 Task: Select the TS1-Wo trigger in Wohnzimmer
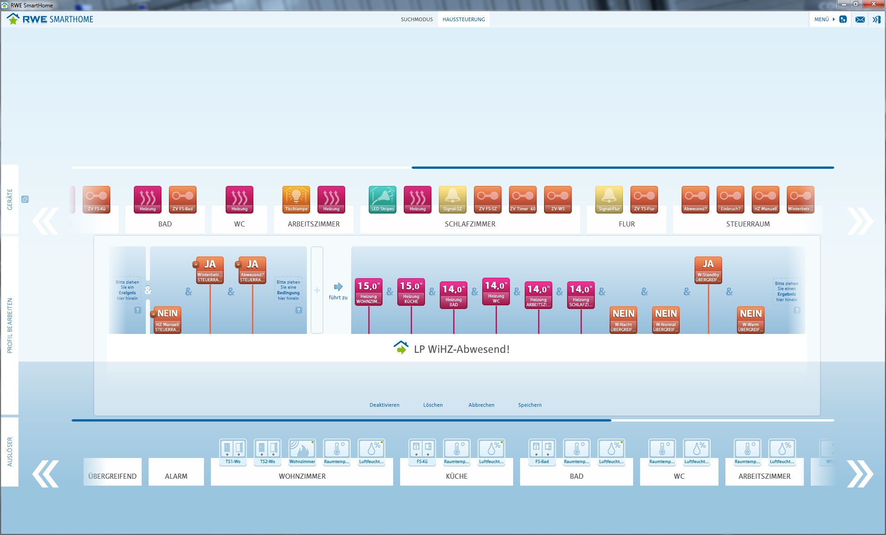pos(233,452)
